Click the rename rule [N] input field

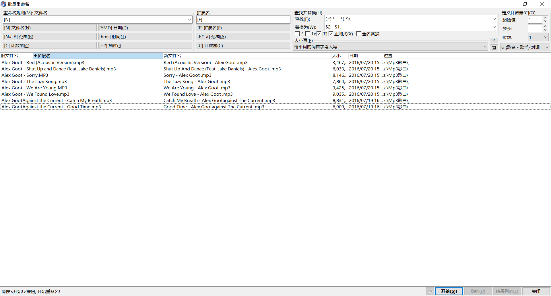[x=95, y=20]
